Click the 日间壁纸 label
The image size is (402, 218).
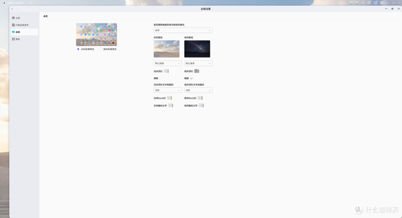click(x=158, y=38)
